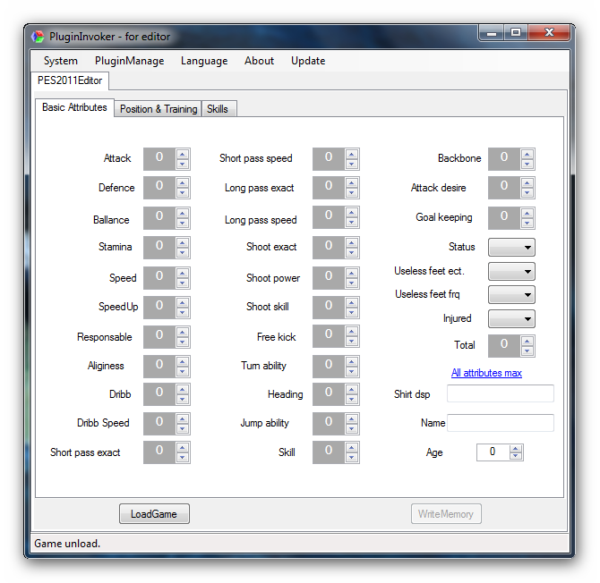Click the Goal keeping value field

pyautogui.click(x=504, y=218)
